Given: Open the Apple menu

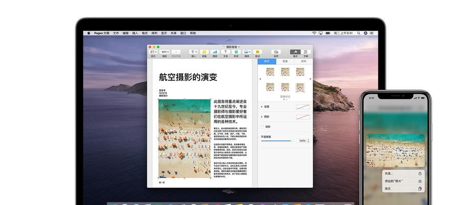Looking at the screenshot, I should [89, 33].
